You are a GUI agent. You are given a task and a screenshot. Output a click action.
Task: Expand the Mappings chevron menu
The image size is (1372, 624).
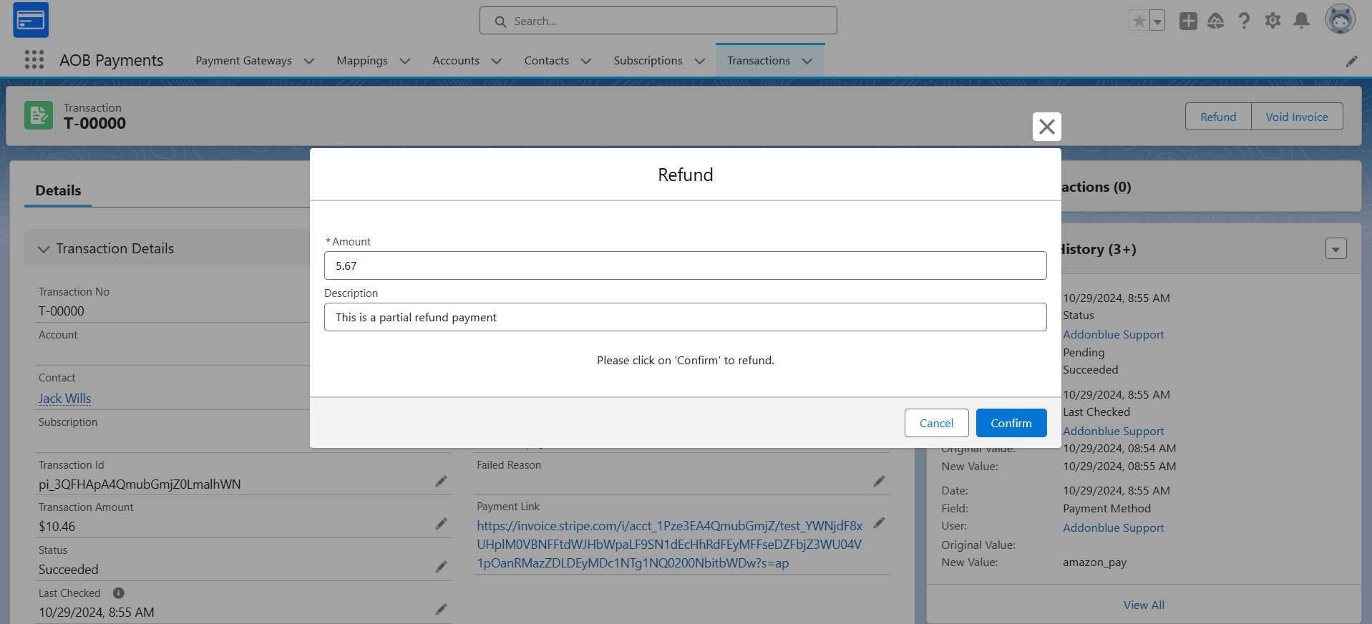pyautogui.click(x=405, y=61)
